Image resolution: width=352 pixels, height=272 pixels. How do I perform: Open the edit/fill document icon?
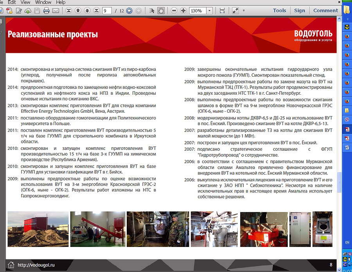pos(19,11)
